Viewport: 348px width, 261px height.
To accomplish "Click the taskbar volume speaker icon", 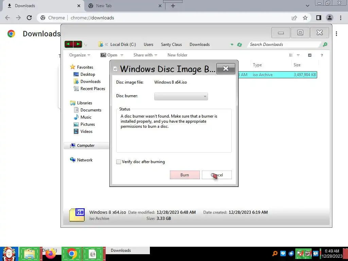I will click(316, 254).
